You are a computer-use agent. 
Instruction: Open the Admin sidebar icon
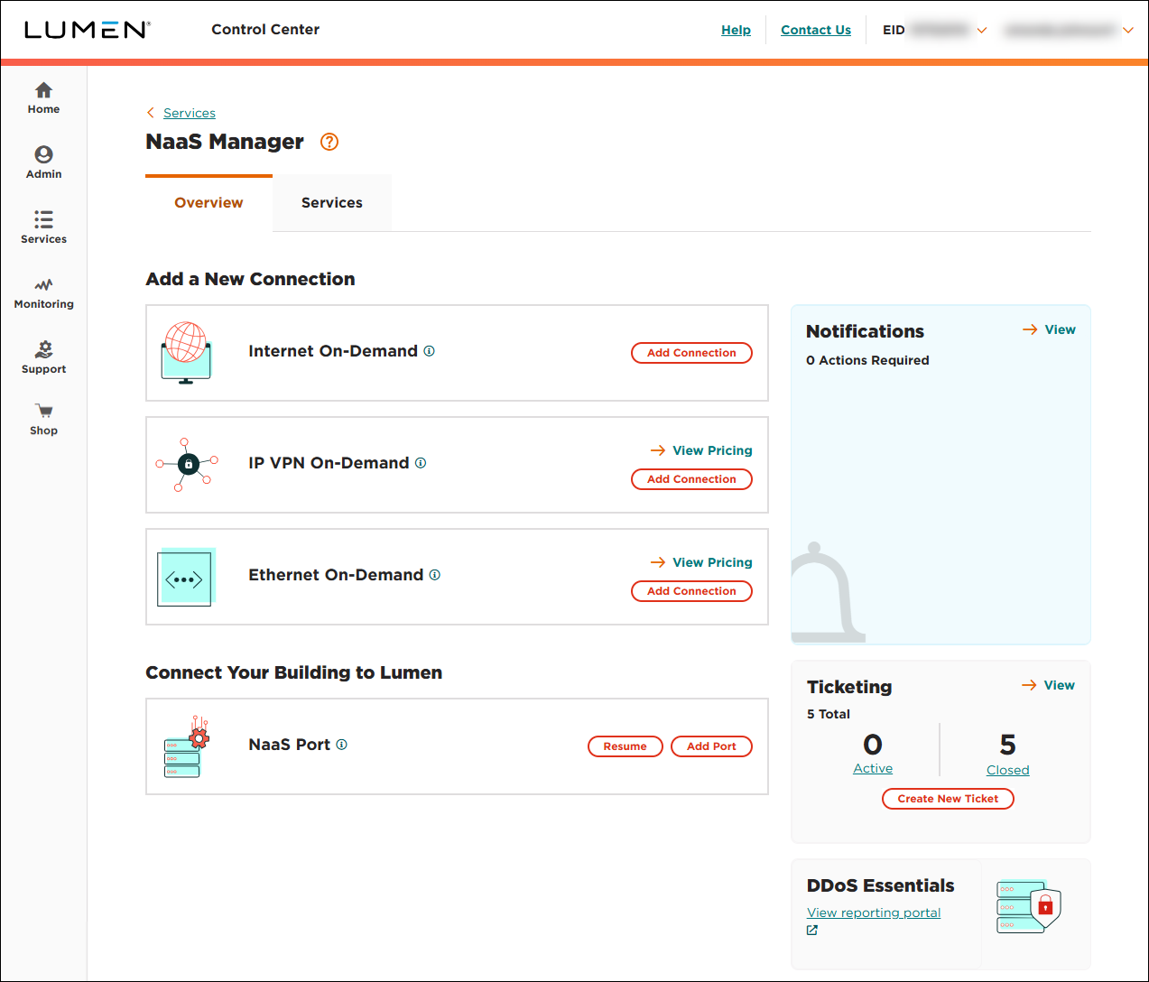point(43,154)
